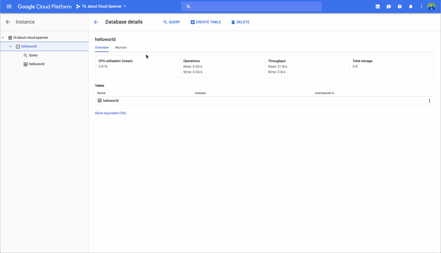Select the Overview tab

tap(102, 47)
